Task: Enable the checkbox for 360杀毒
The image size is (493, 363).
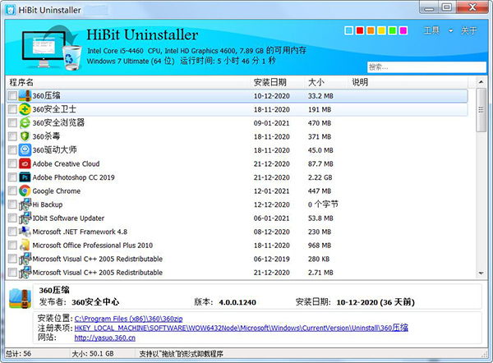Action: click(x=12, y=136)
